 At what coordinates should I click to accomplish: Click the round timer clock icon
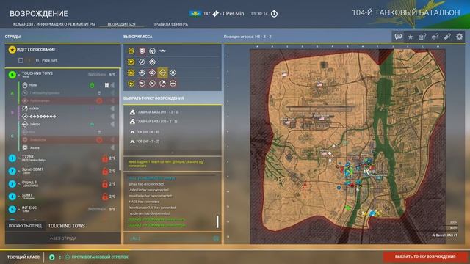point(274,14)
